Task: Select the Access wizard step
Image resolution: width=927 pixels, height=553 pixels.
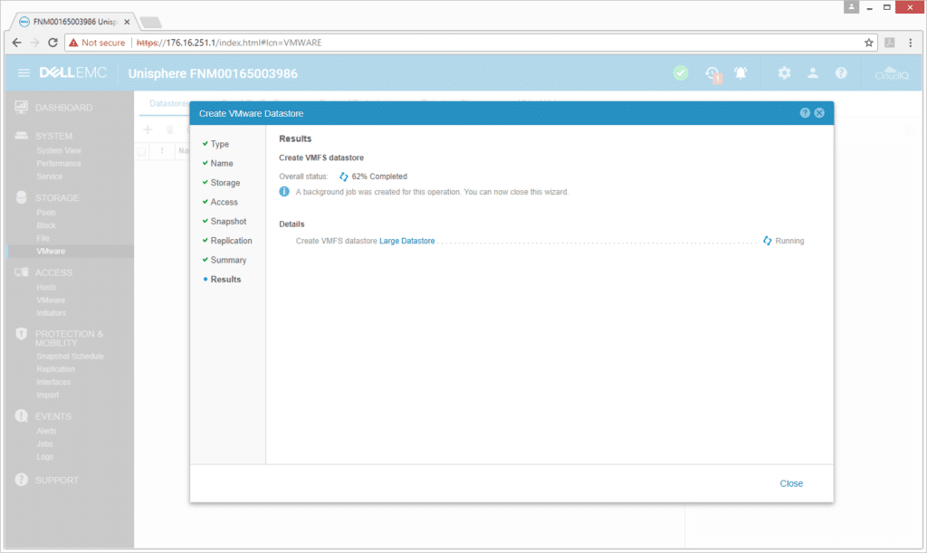Action: (x=225, y=202)
